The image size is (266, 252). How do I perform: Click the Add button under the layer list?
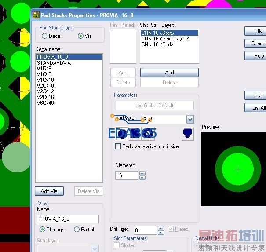tap(169, 73)
